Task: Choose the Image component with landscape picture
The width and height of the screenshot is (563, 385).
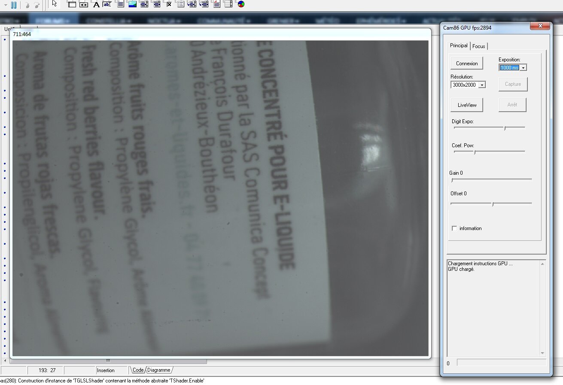Action: 132,5
